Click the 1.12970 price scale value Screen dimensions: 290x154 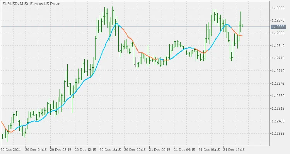tap(278, 20)
